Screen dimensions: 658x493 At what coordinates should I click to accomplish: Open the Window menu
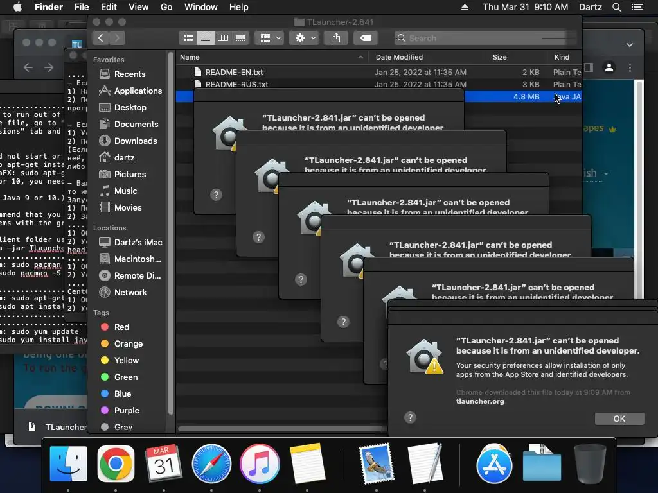[201, 7]
